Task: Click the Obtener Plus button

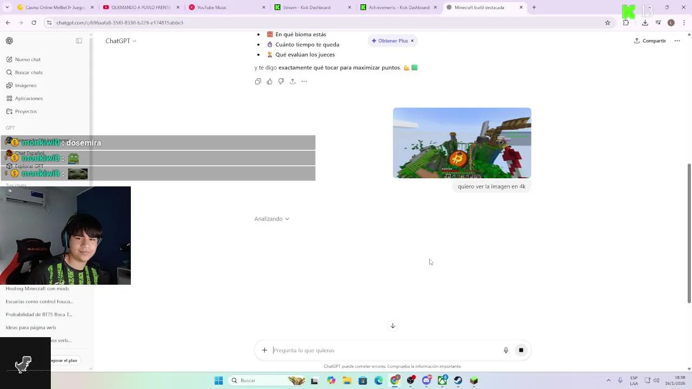Action: 390,41
